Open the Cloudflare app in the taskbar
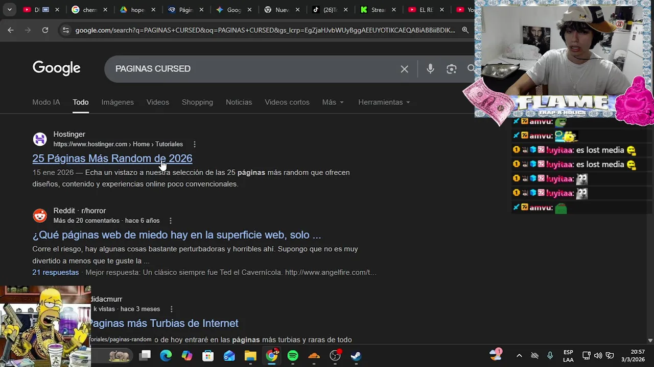The width and height of the screenshot is (654, 367). pos(314,355)
